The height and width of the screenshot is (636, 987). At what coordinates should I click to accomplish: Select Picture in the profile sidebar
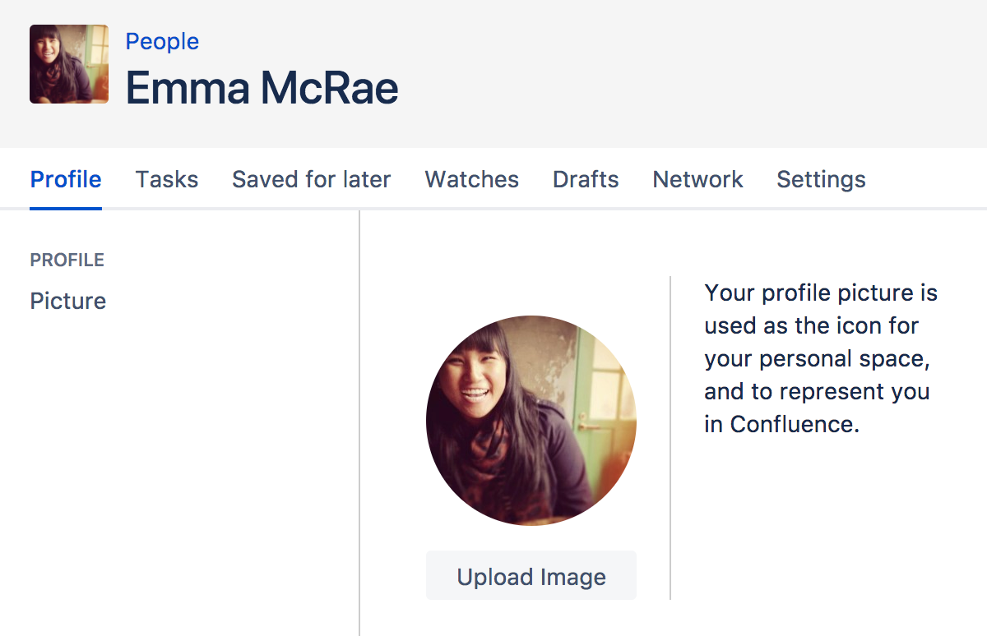(68, 301)
